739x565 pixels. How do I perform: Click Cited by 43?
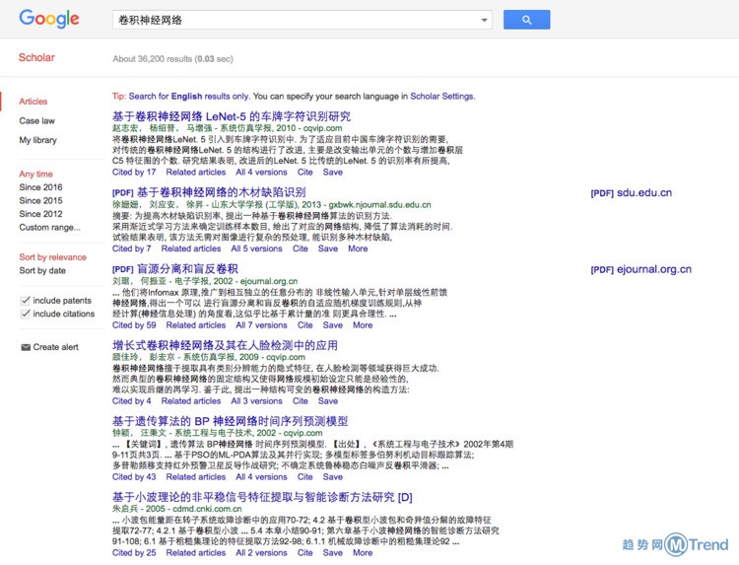(134, 477)
